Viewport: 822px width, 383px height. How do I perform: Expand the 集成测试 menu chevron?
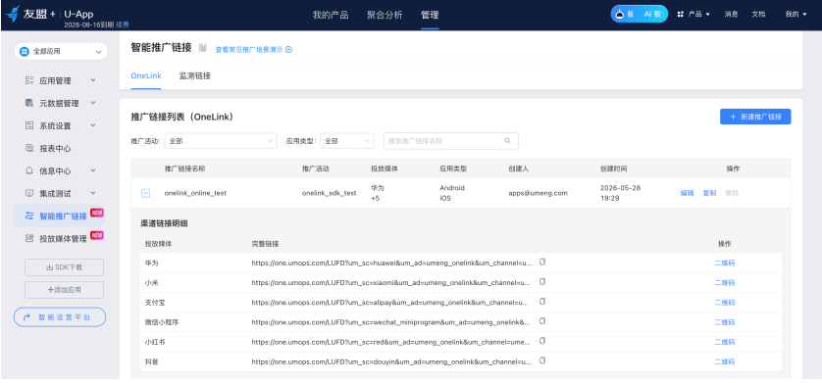click(x=93, y=193)
